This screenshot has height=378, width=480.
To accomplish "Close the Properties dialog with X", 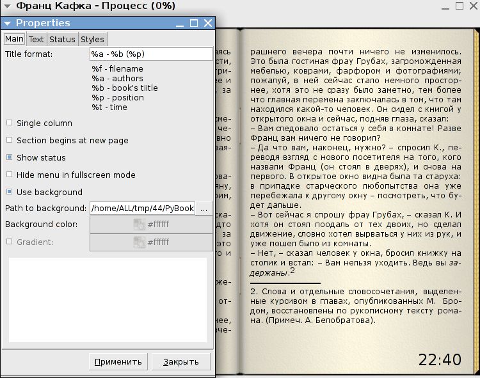I will [x=208, y=23].
